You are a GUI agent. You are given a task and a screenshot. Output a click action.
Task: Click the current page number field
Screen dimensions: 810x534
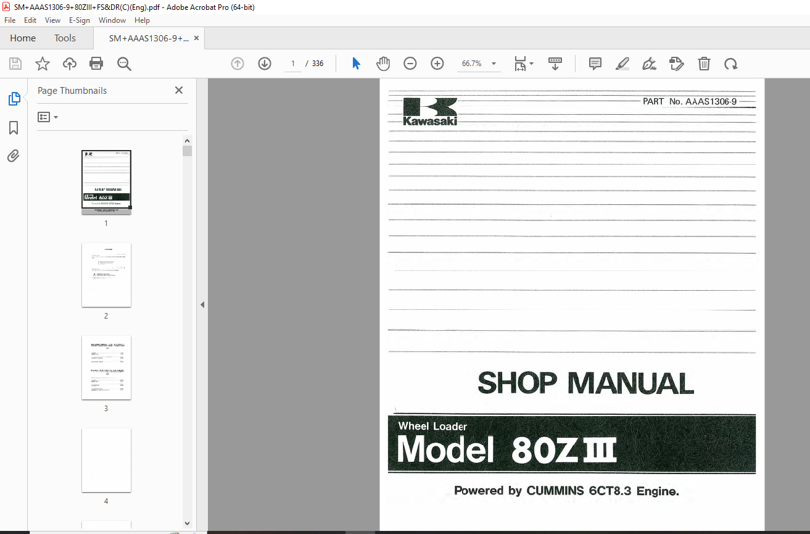[293, 64]
